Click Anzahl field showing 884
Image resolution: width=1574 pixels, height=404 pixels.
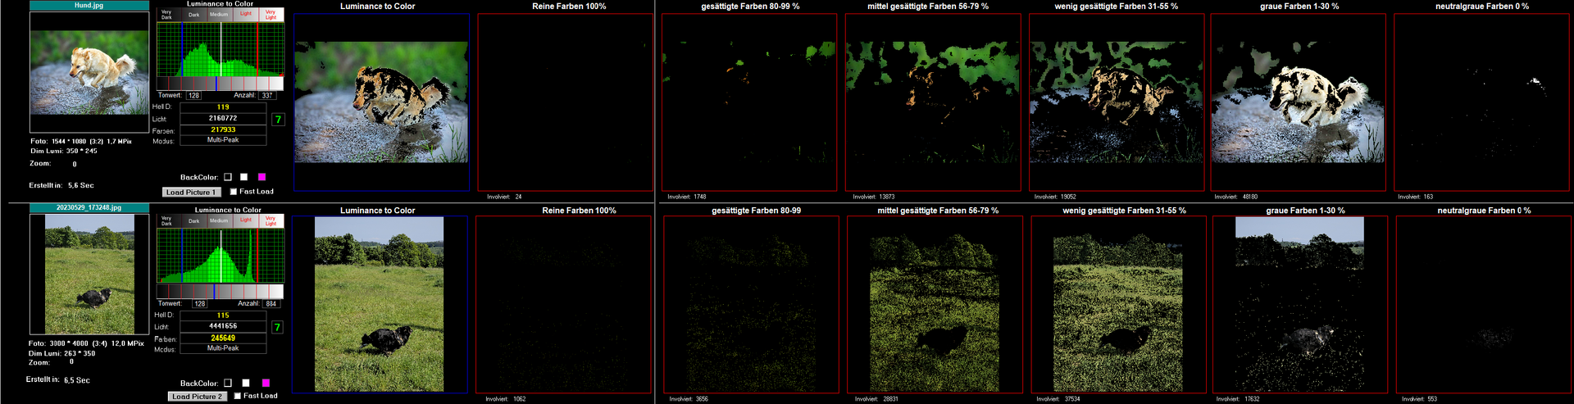(x=271, y=304)
